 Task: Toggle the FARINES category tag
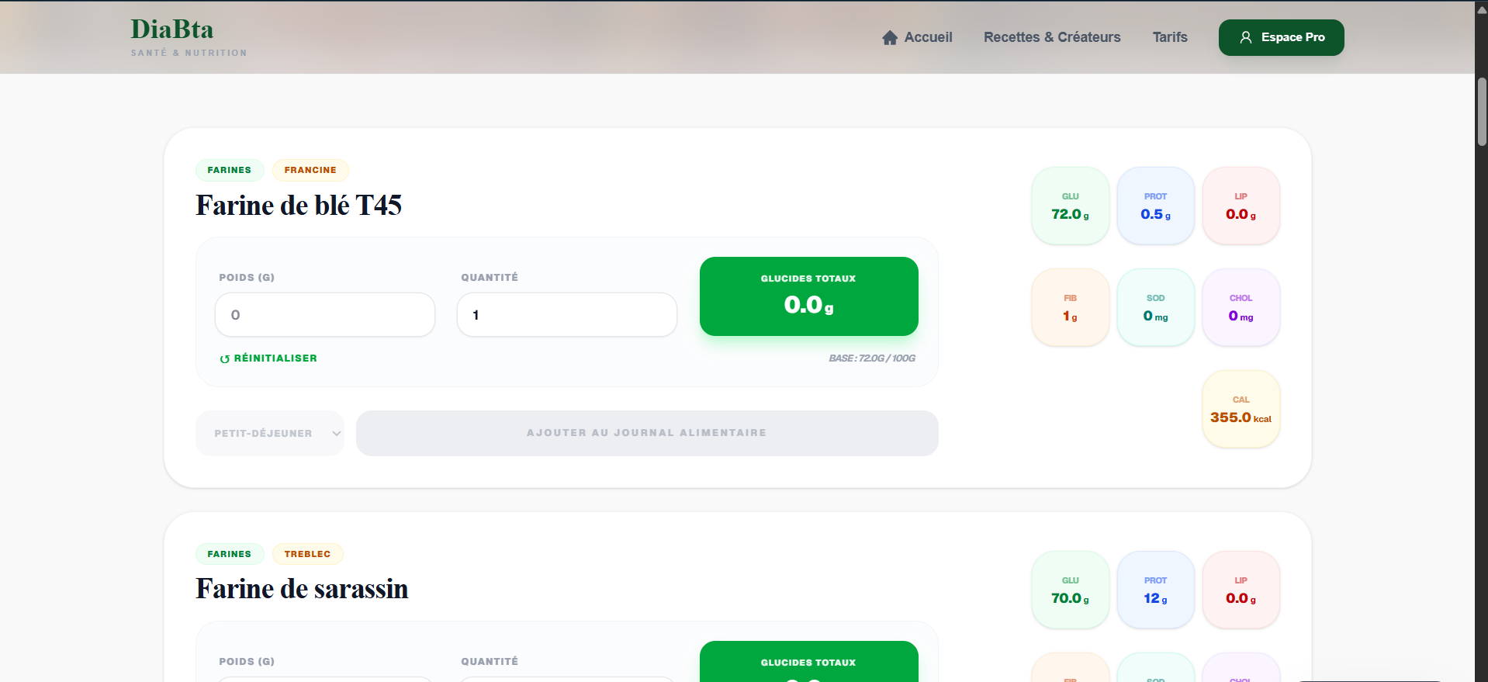[230, 170]
